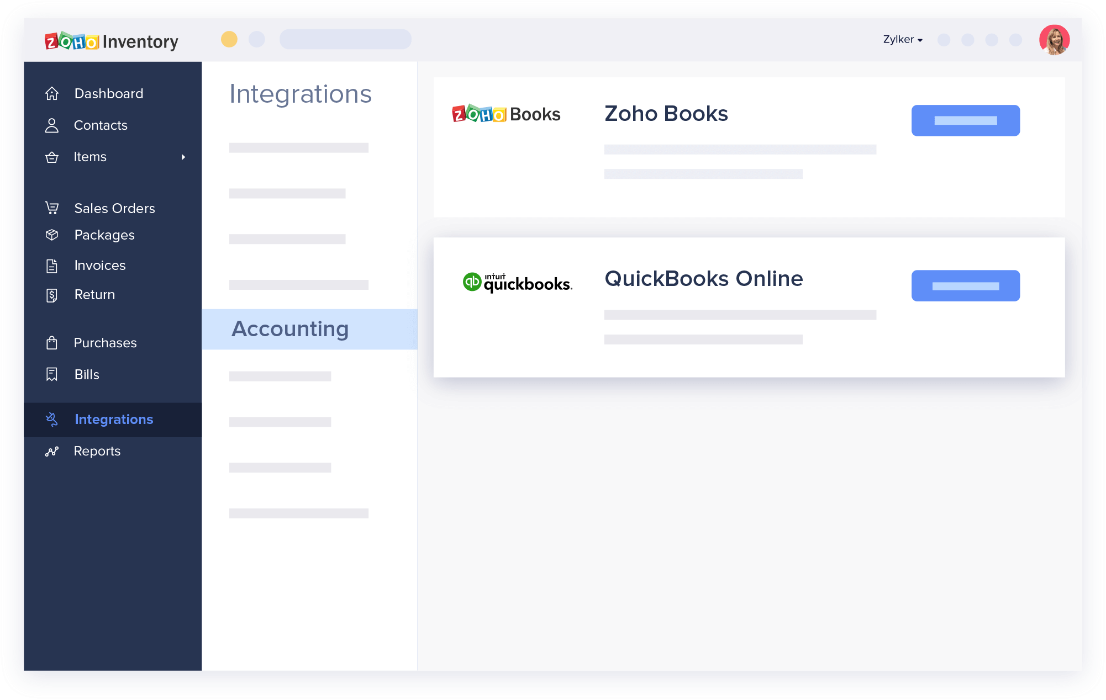Screen dimensions: 1106x700
Task: Click the QuickBooks Online connect button
Action: 965,286
